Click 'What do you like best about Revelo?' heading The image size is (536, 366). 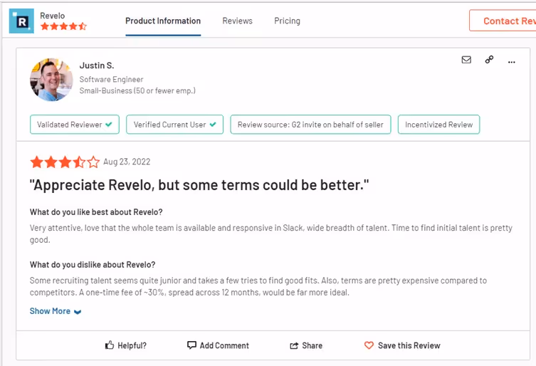click(x=96, y=212)
